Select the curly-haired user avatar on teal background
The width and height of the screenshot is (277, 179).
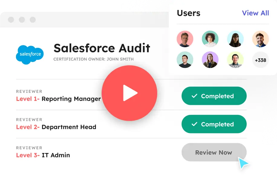[x=210, y=39]
